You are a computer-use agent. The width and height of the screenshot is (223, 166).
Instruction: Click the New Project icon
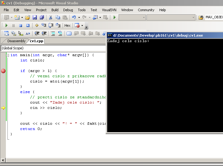[x=7, y=17]
